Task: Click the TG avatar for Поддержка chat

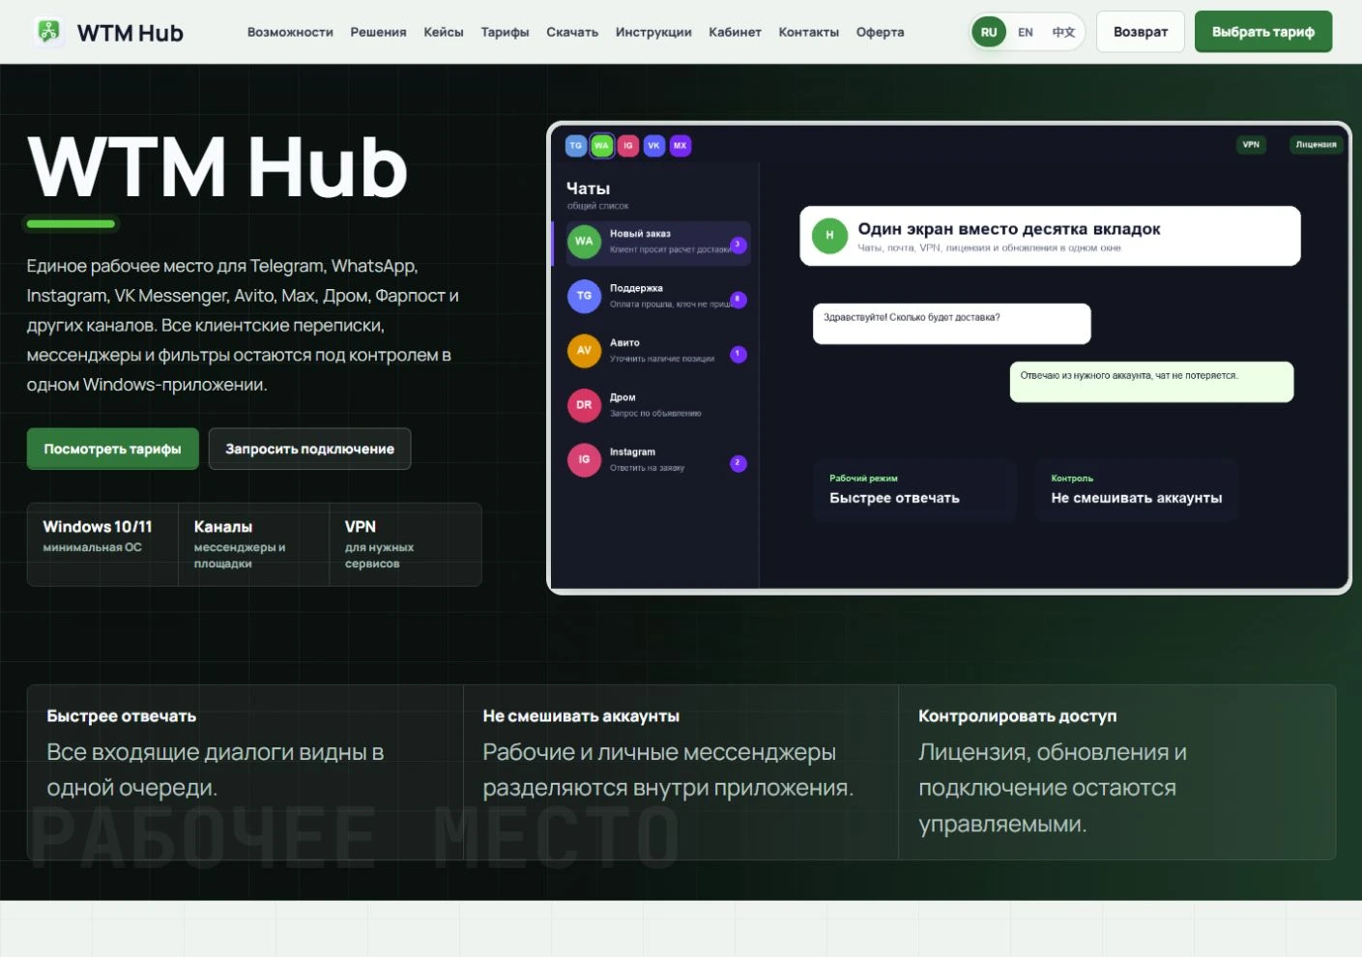Action: 584,296
